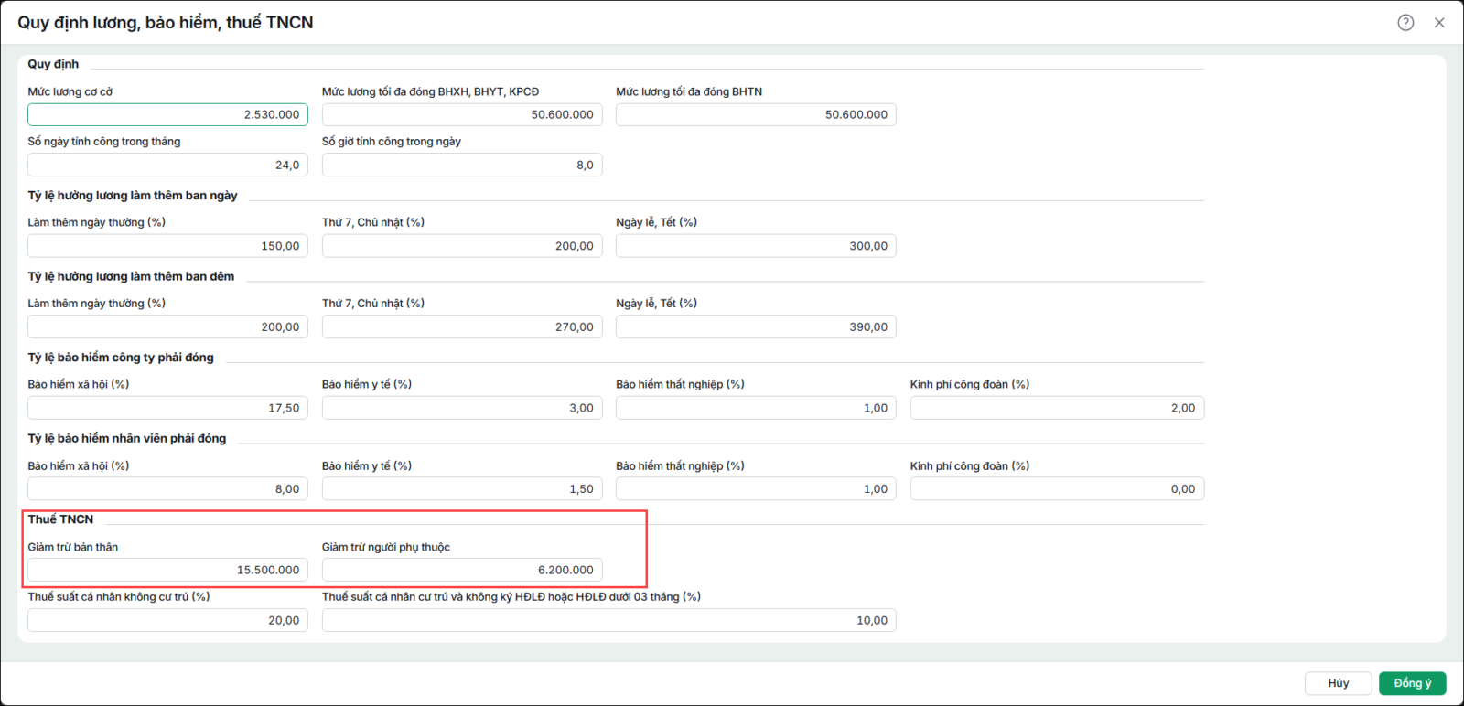The height and width of the screenshot is (706, 1464).
Task: Click the Quy định section heading
Action: (x=53, y=64)
